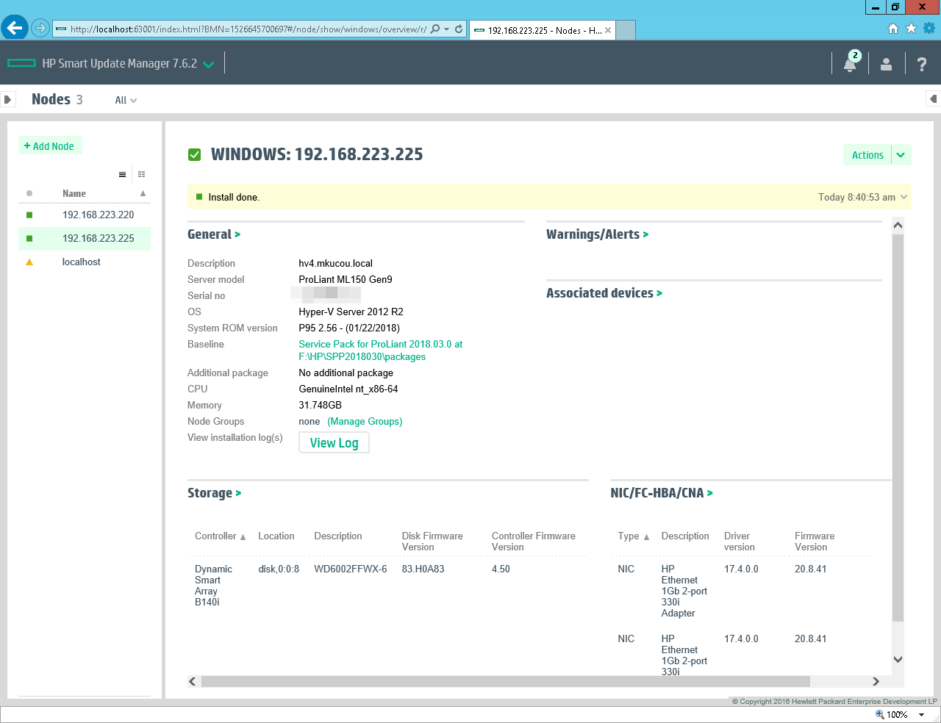
Task: Toggle the green checkbox beside WINDOWS title
Action: point(195,154)
